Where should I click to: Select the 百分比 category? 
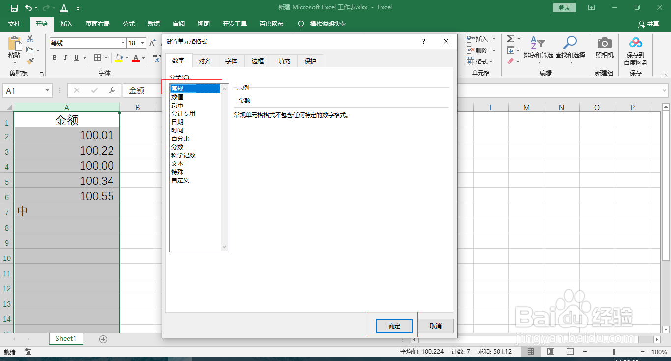point(180,138)
